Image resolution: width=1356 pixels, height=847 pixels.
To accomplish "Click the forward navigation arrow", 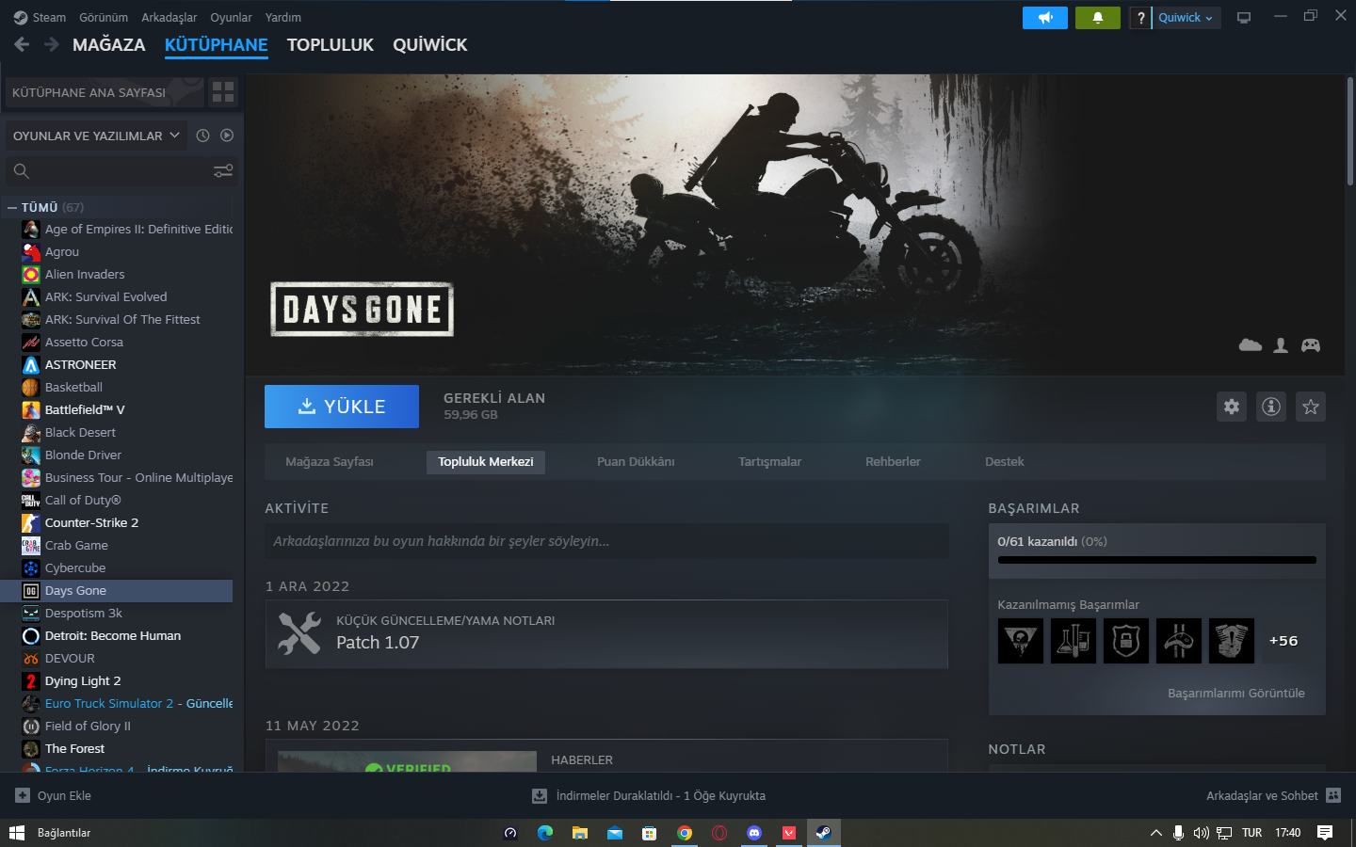I will click(x=52, y=44).
